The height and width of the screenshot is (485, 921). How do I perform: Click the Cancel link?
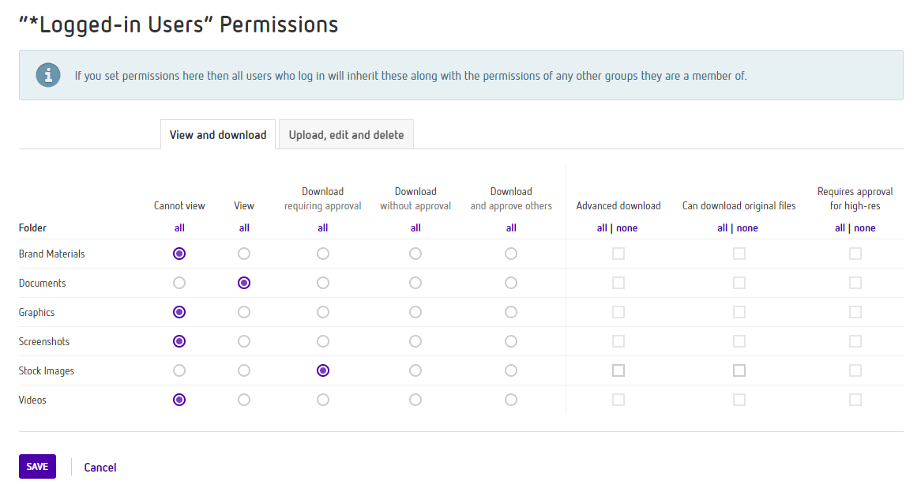point(100,468)
